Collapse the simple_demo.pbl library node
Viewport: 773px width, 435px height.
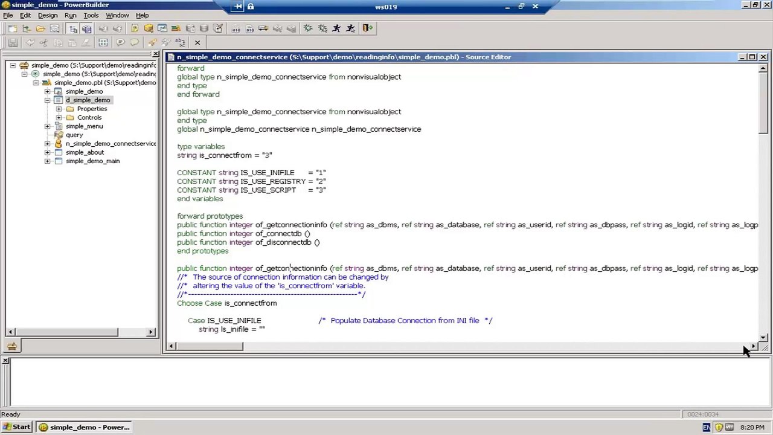coord(36,83)
